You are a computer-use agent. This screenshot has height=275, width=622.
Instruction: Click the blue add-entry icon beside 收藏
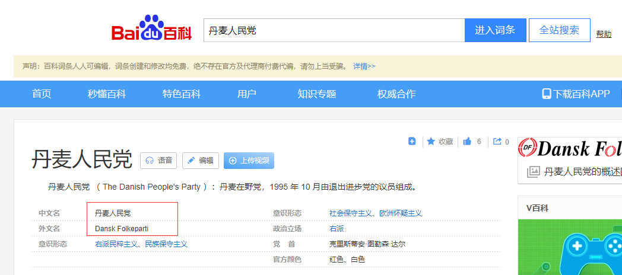[x=412, y=141]
